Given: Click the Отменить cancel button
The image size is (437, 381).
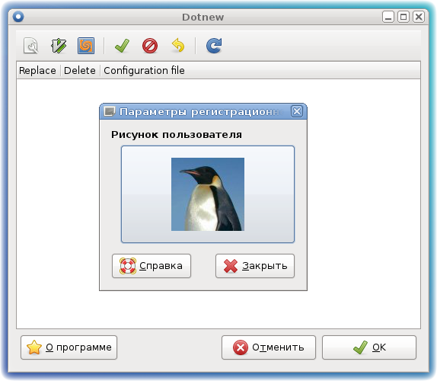Looking at the screenshot, I should point(269,347).
